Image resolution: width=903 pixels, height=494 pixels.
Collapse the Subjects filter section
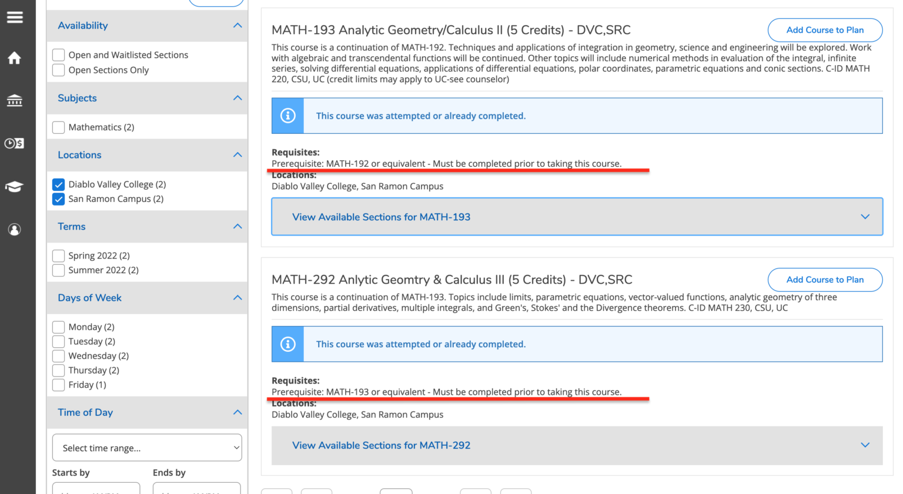pos(238,98)
